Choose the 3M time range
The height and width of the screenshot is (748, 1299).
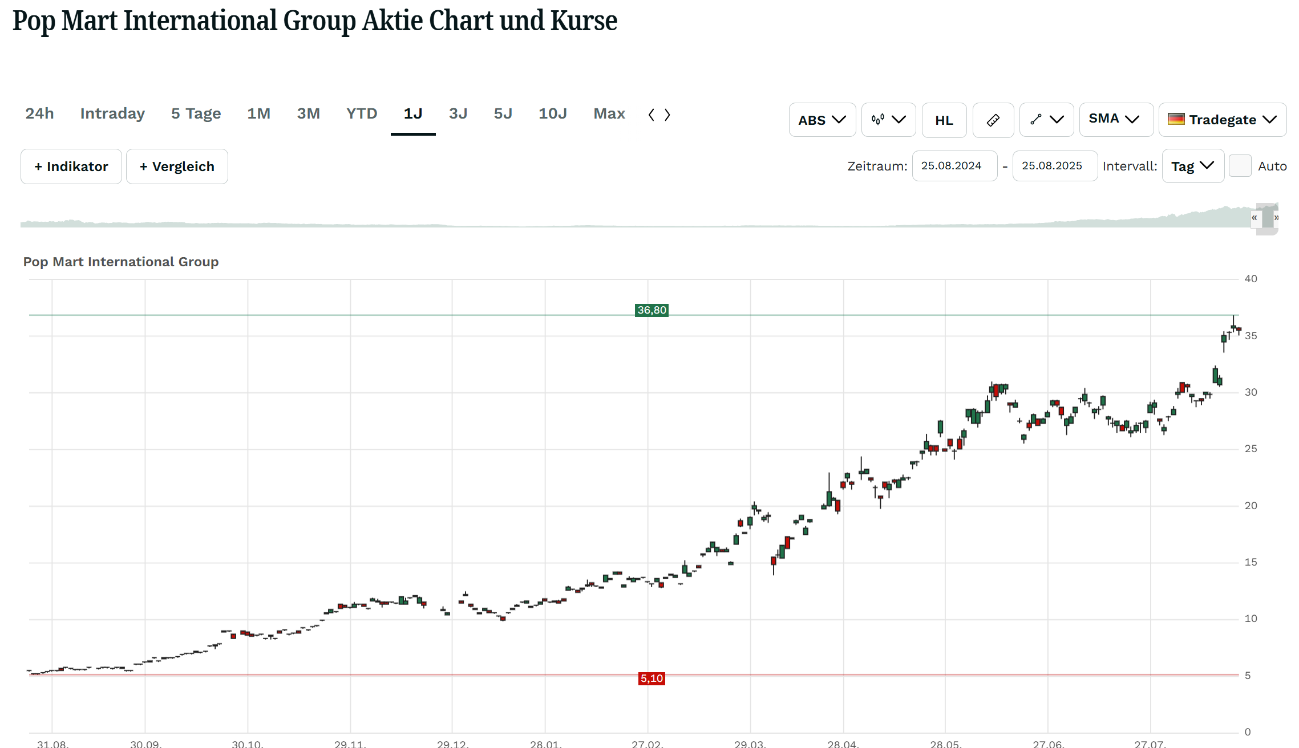coord(308,113)
